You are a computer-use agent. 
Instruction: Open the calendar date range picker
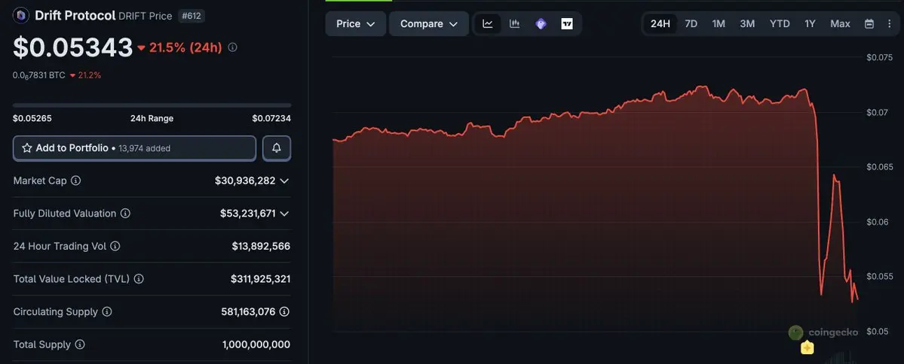[869, 23]
